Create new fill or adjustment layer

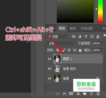click(78, 93)
